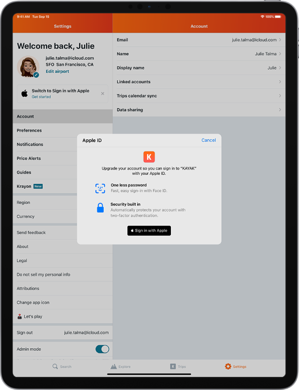Click the Sign in with Apple button
The image size is (299, 390).
click(149, 231)
